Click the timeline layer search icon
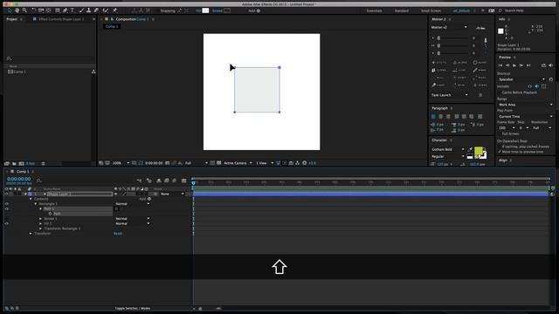The image size is (559, 314). pos(38,181)
